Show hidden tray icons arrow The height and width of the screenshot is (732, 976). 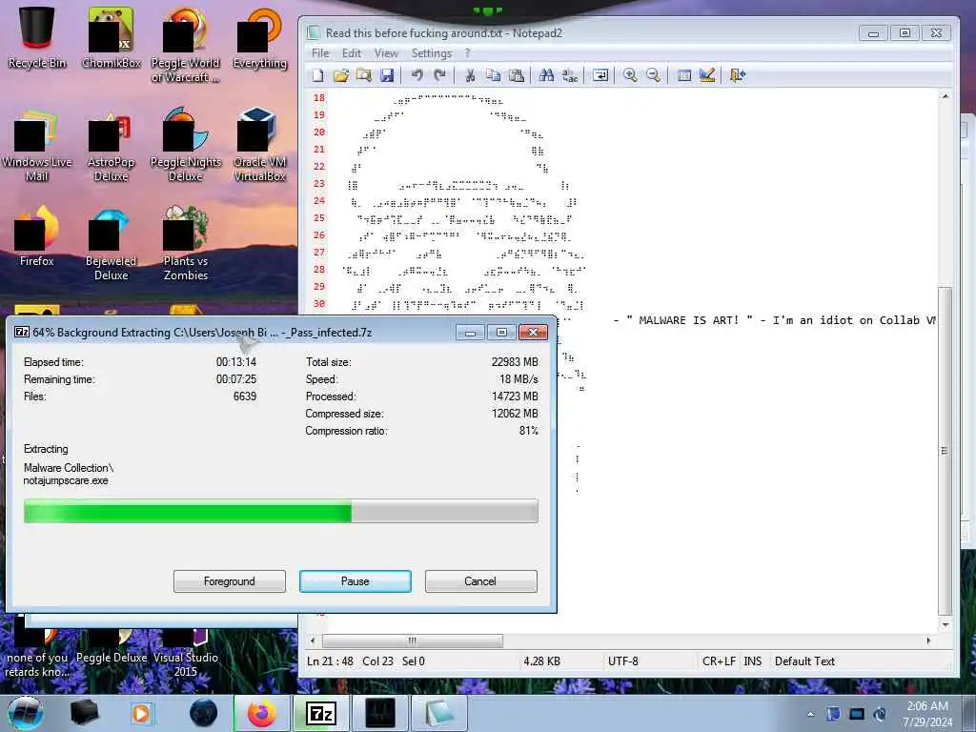(x=810, y=714)
